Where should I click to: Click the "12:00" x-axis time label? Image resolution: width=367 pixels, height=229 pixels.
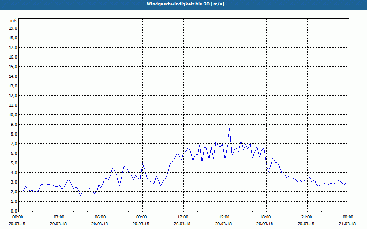click(183, 217)
